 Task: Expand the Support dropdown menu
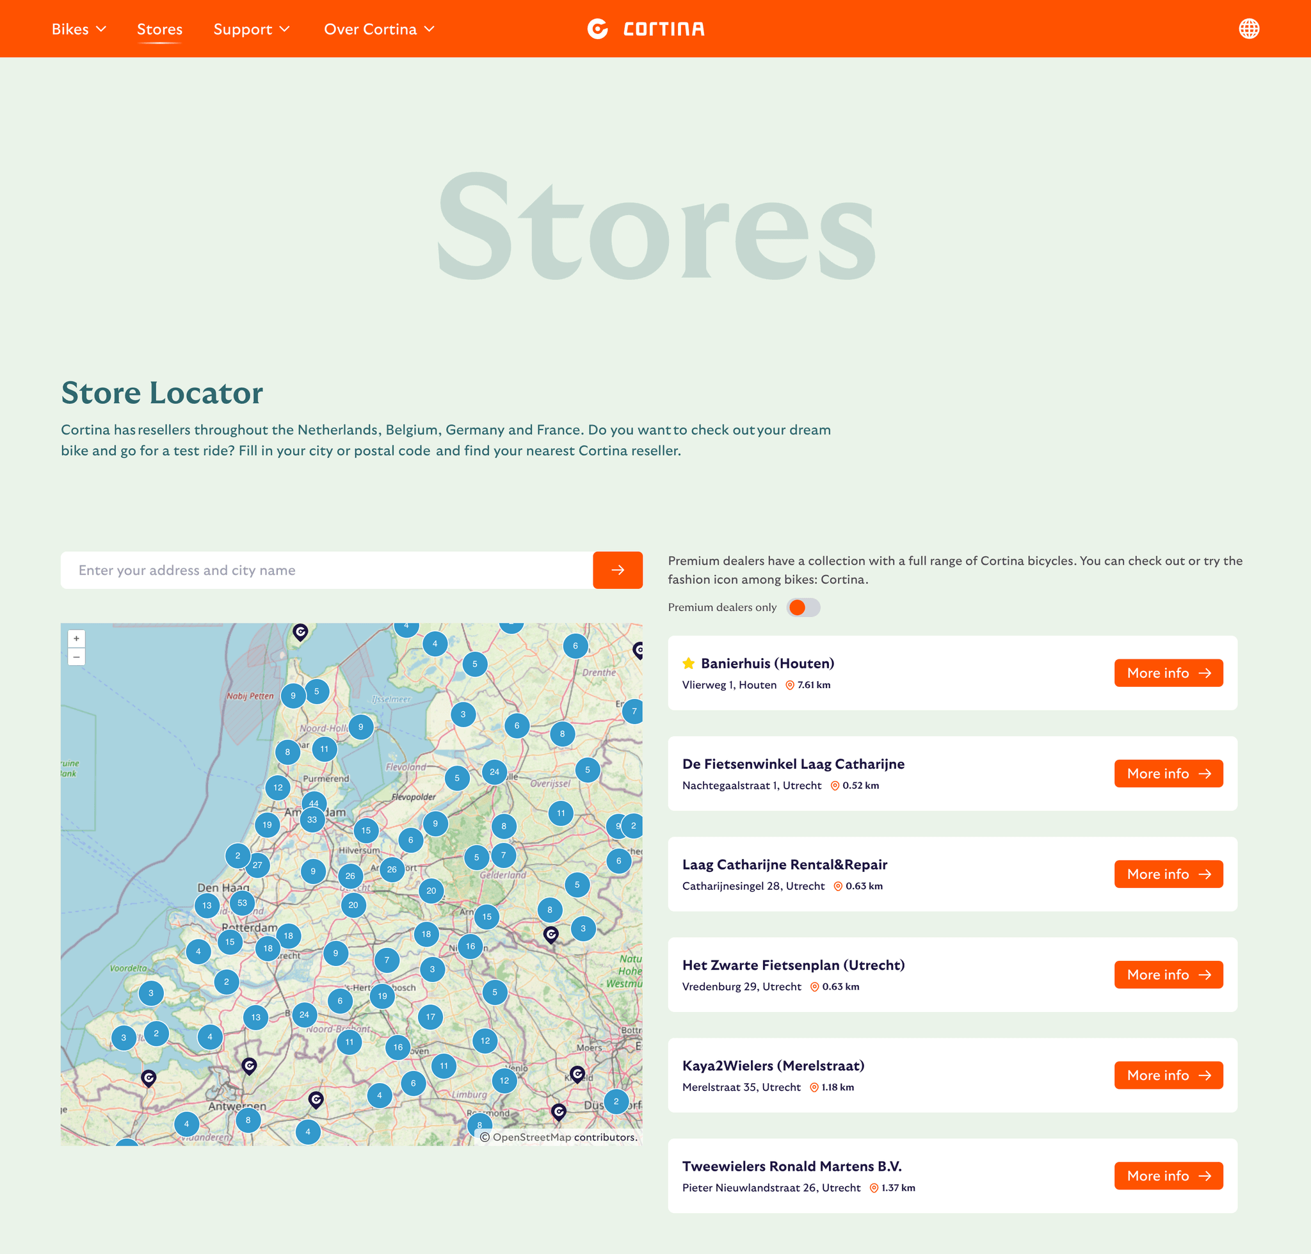point(252,29)
